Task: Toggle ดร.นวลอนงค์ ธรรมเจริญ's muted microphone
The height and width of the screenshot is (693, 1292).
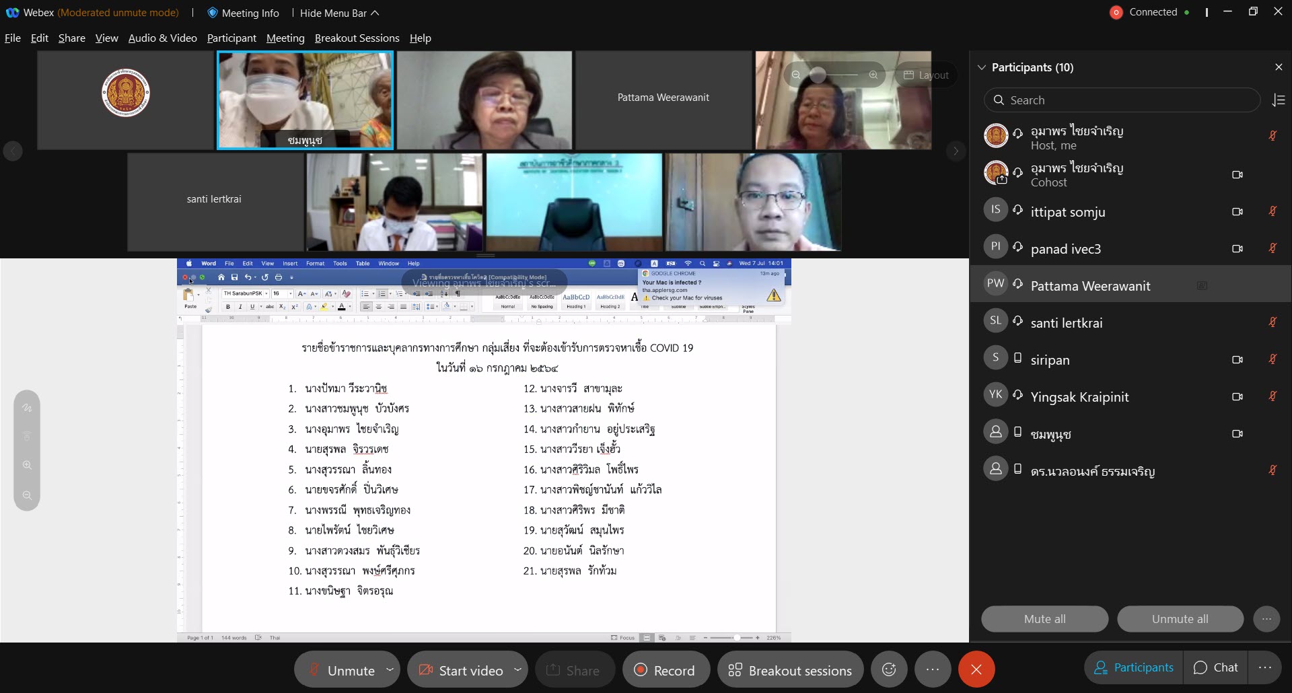Action: pyautogui.click(x=1272, y=471)
